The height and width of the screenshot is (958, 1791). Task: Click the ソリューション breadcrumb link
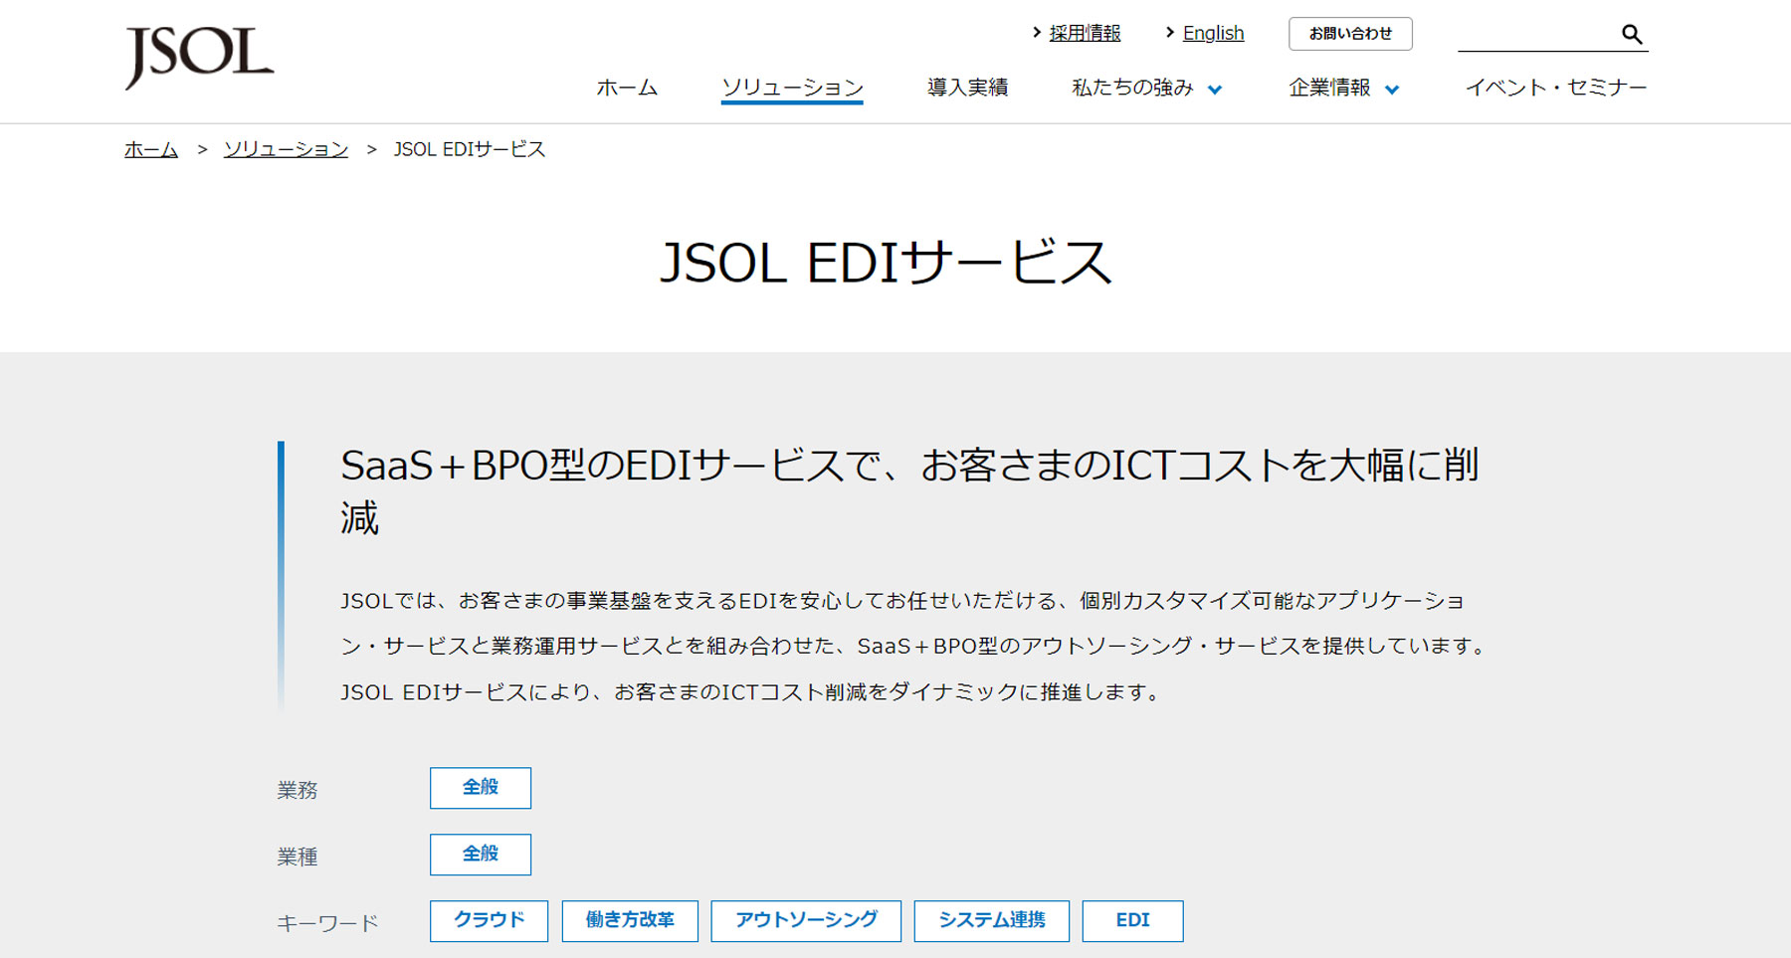coord(286,149)
